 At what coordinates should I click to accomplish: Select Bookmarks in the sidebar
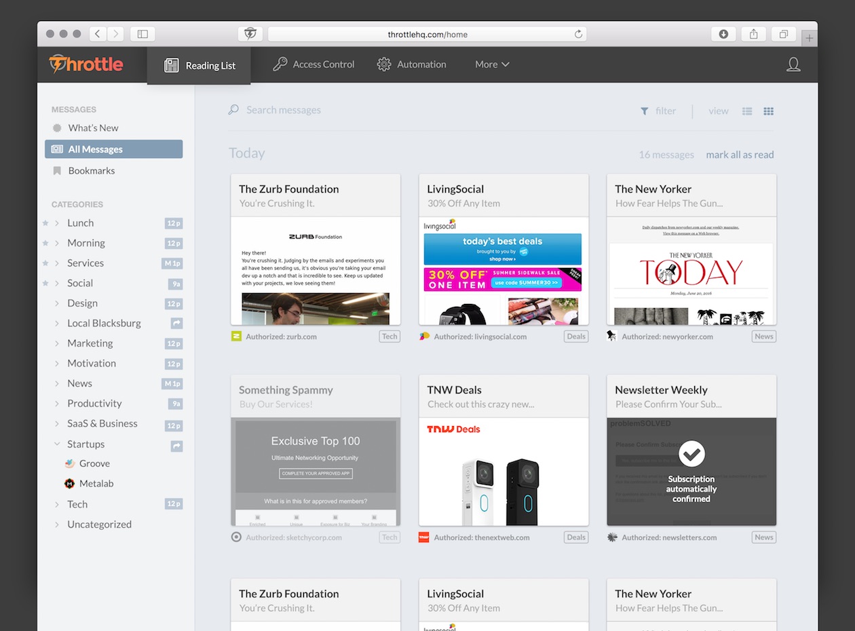tap(91, 171)
